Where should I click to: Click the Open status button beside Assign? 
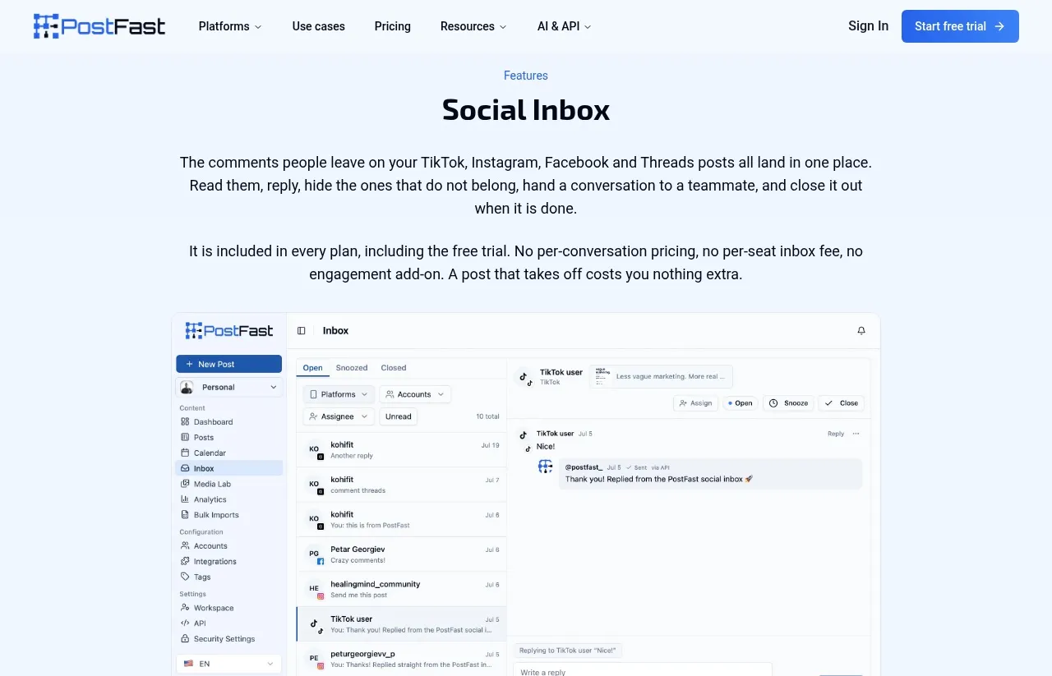(x=741, y=403)
